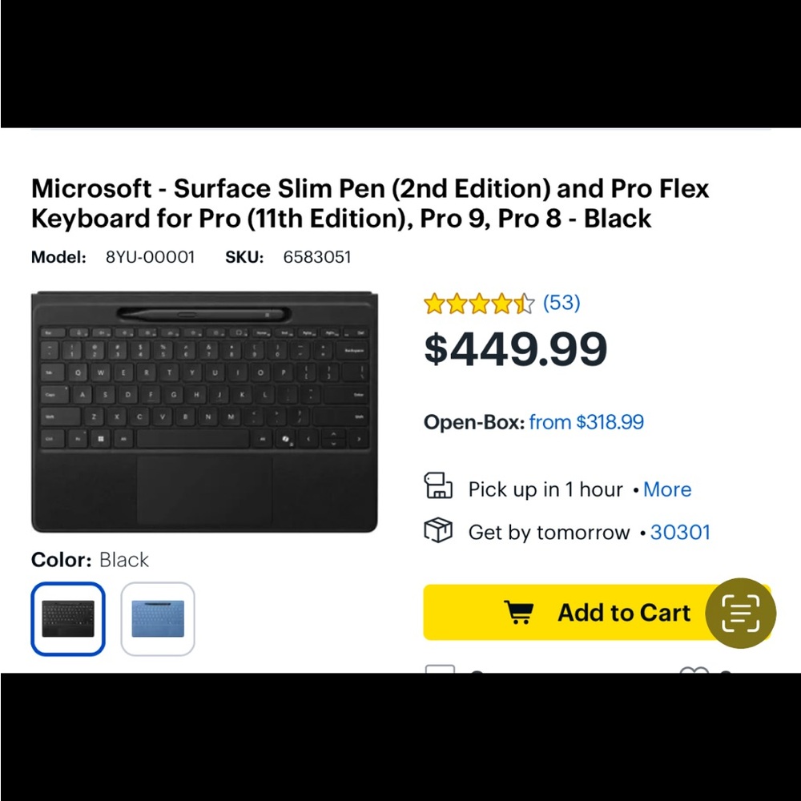Click the store pickup icon beside 'Pick up in 1 hour'

point(437,485)
